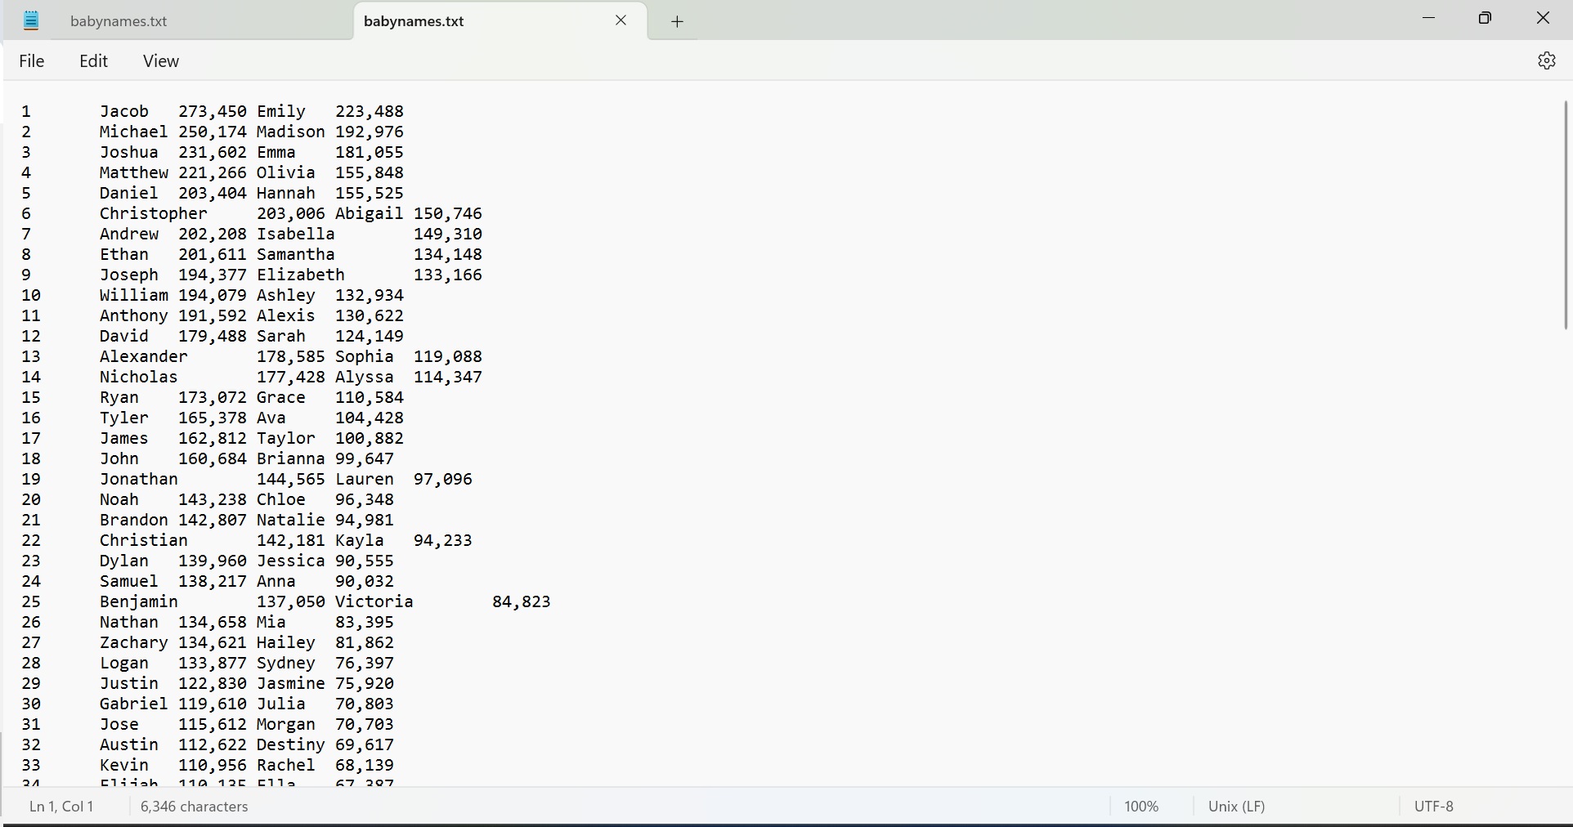Click the name Elizabeth in row 9
Viewport: 1573px width, 827px height.
[x=301, y=275]
